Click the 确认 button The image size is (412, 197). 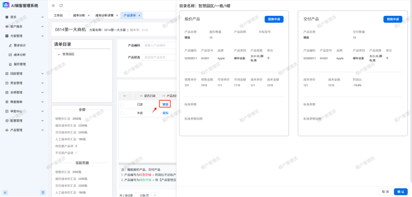[x=400, y=191]
